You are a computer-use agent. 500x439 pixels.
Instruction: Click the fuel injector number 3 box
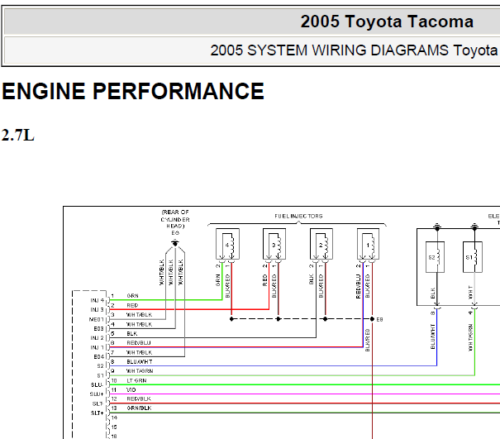[274, 244]
